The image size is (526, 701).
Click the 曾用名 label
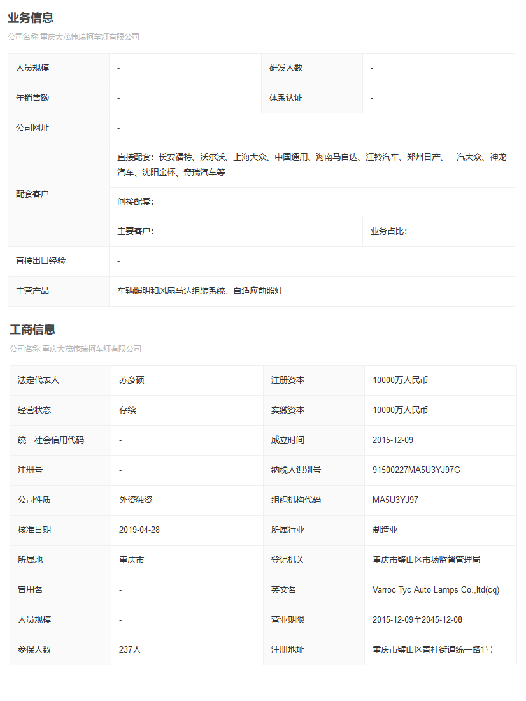coord(30,589)
